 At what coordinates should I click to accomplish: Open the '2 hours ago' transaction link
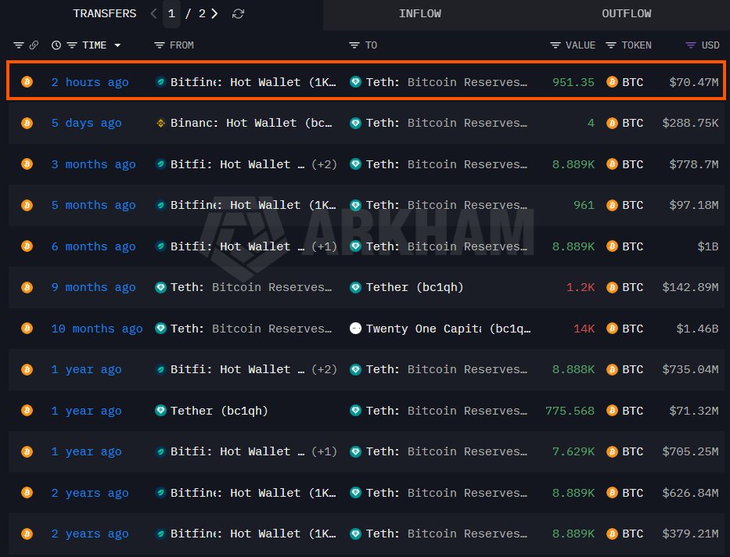(90, 82)
